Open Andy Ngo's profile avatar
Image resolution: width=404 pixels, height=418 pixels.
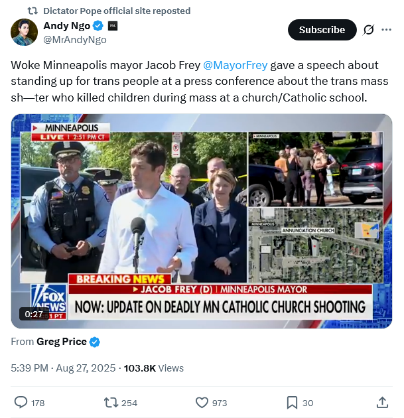tap(23, 32)
